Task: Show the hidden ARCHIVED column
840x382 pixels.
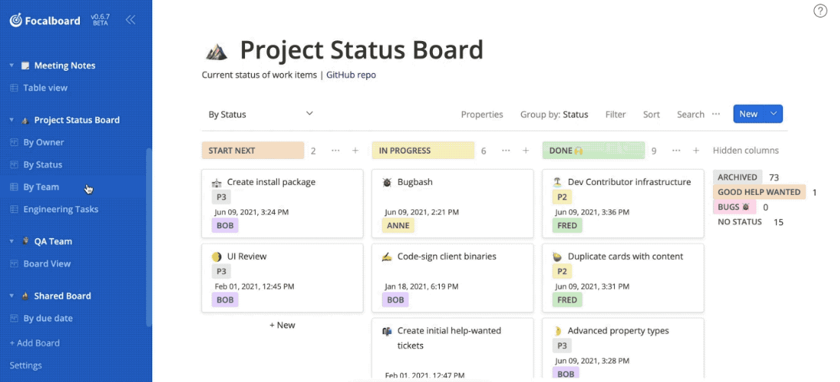Action: (738, 177)
